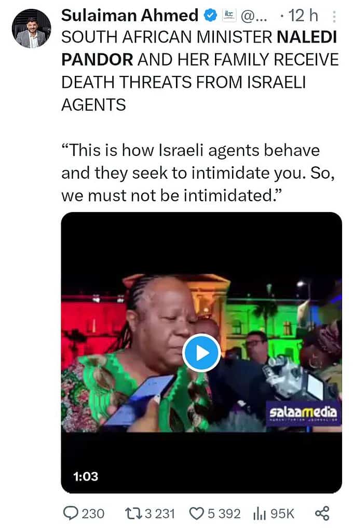Open the reply comment icon
This screenshot has height=532, width=353.
point(71,513)
